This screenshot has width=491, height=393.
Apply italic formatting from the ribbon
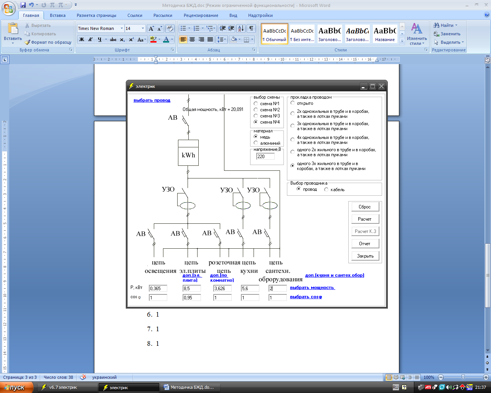[91, 40]
